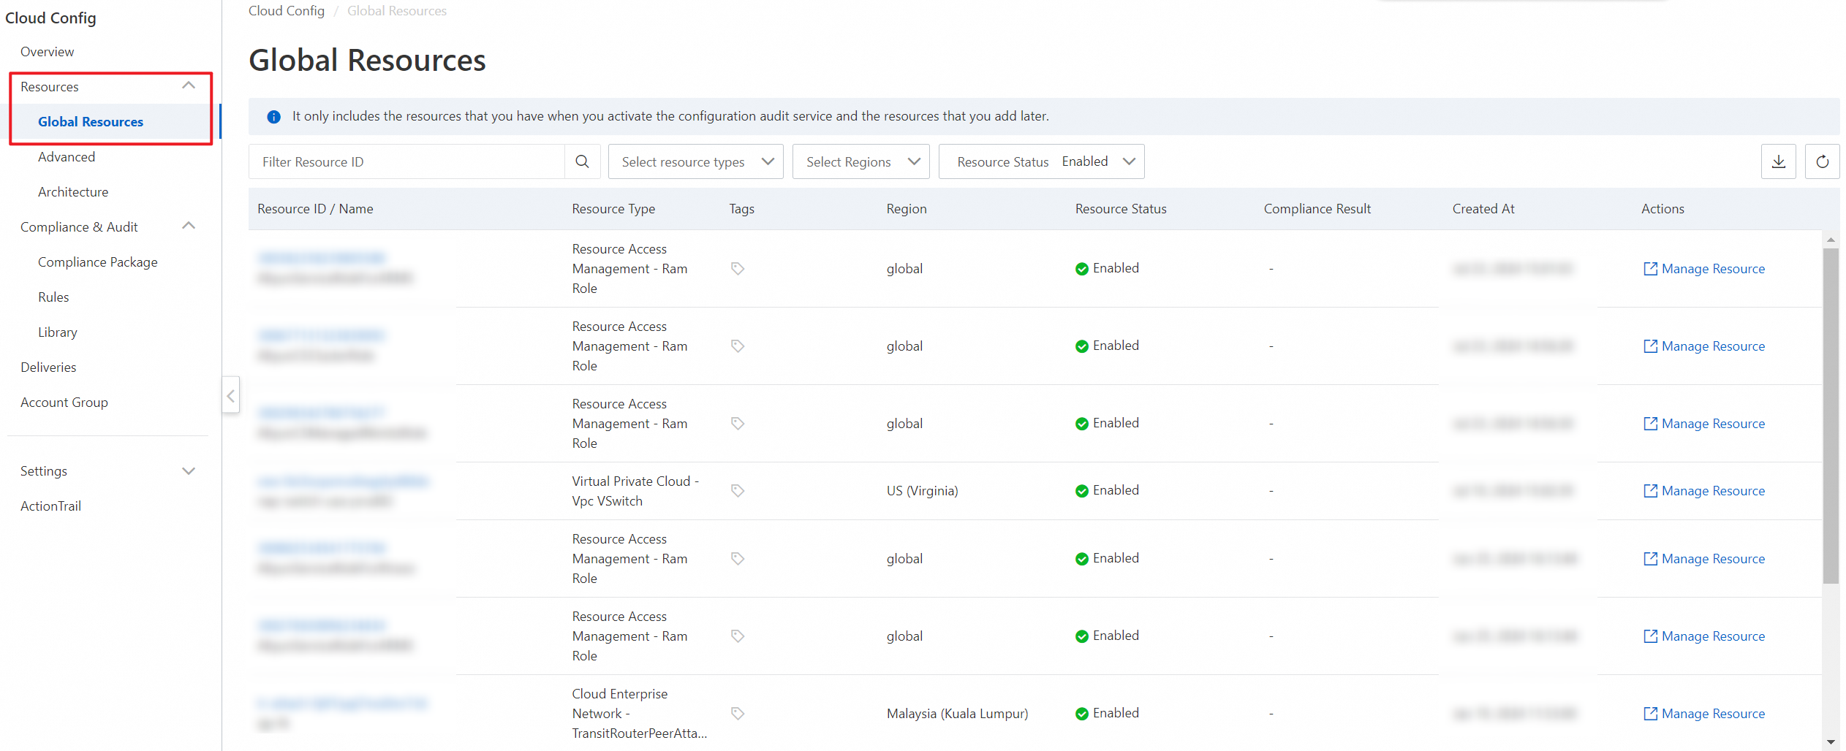Open Compliance Package page
The image size is (1846, 751).
click(x=98, y=262)
